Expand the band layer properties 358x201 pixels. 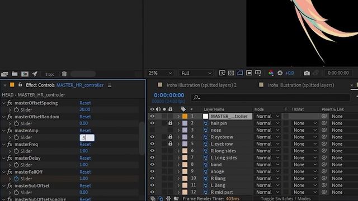[x=178, y=165]
